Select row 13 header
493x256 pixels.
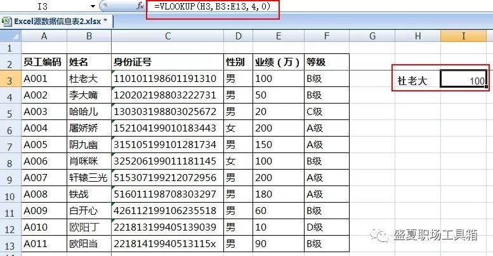[10, 244]
